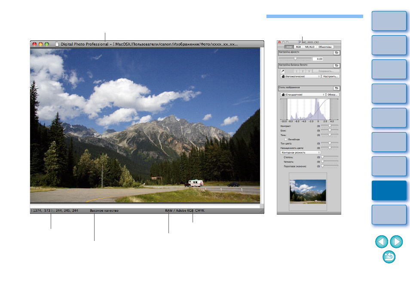Reset white balance (Настройка баланса белого) with revert icon

(337, 66)
